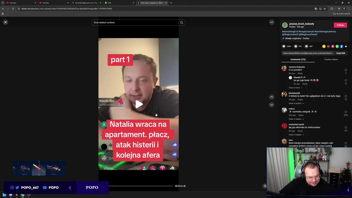
Task: Click the embed code icon
Action: [328, 46]
